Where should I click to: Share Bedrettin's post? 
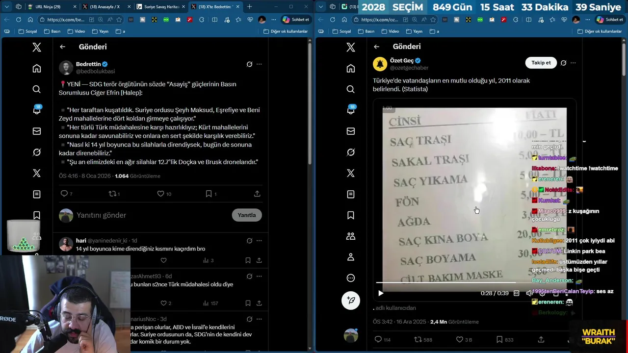coord(257,194)
